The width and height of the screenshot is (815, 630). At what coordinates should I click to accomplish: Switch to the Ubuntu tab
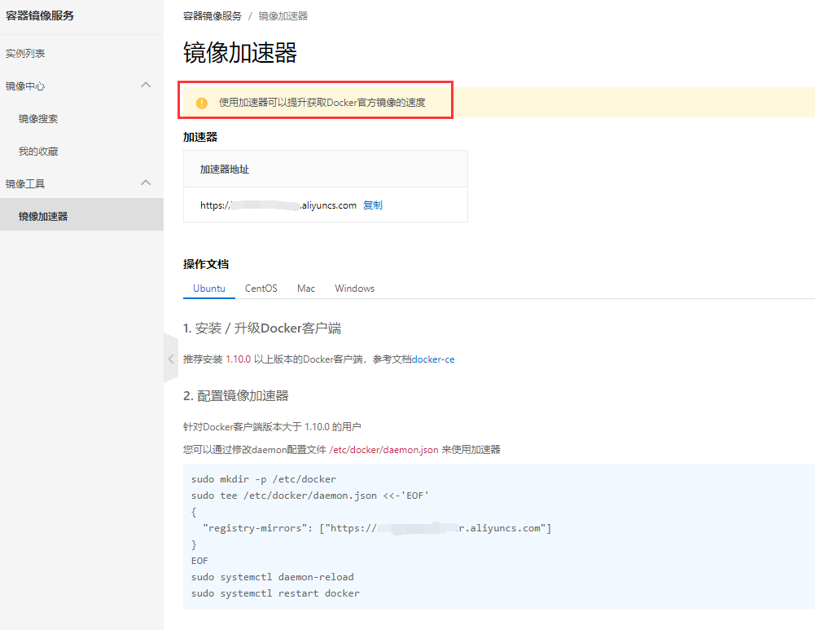point(209,289)
